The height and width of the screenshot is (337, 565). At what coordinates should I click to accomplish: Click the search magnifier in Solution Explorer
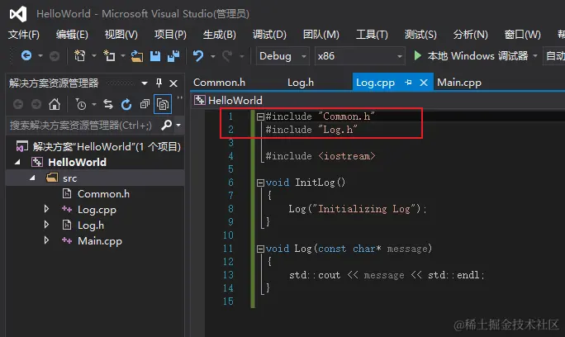coord(167,125)
